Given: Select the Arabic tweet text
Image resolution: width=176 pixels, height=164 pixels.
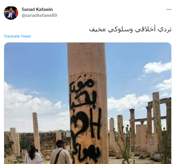Looking at the screenshot, I should coord(130,29).
